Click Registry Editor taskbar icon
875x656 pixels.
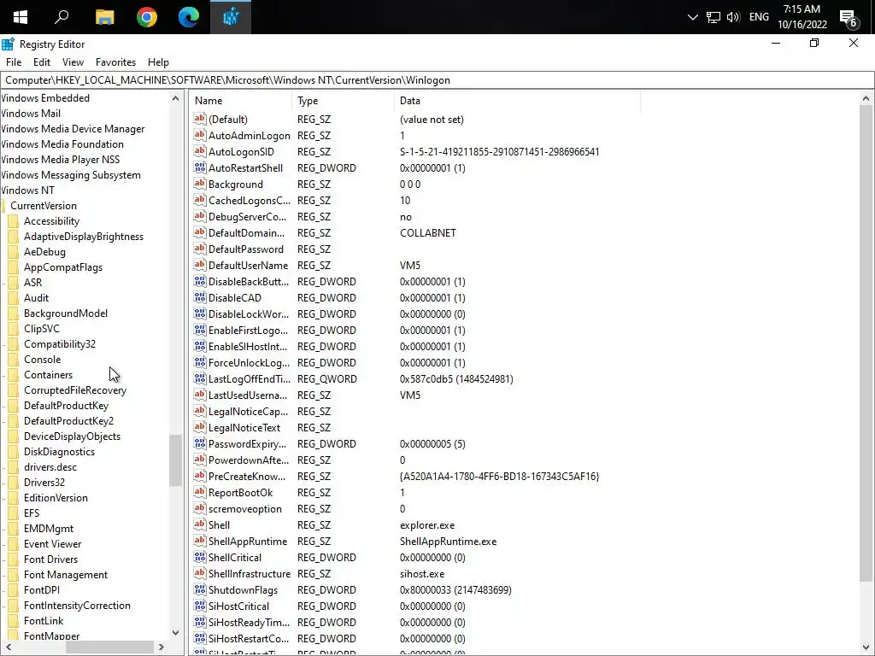pos(231,17)
